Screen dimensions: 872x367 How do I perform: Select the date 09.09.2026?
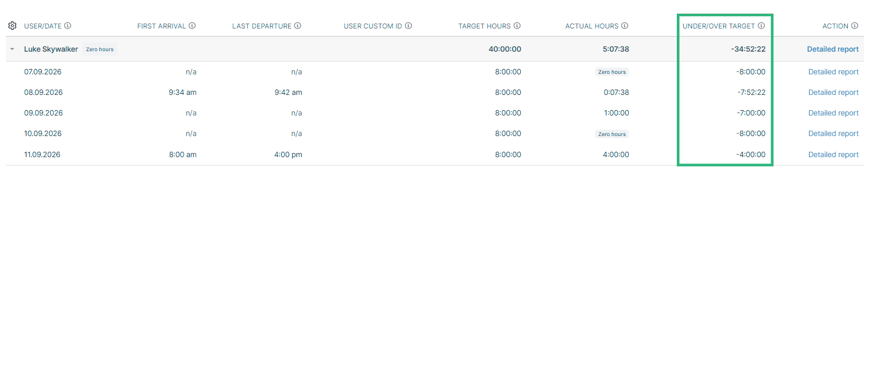pos(43,113)
